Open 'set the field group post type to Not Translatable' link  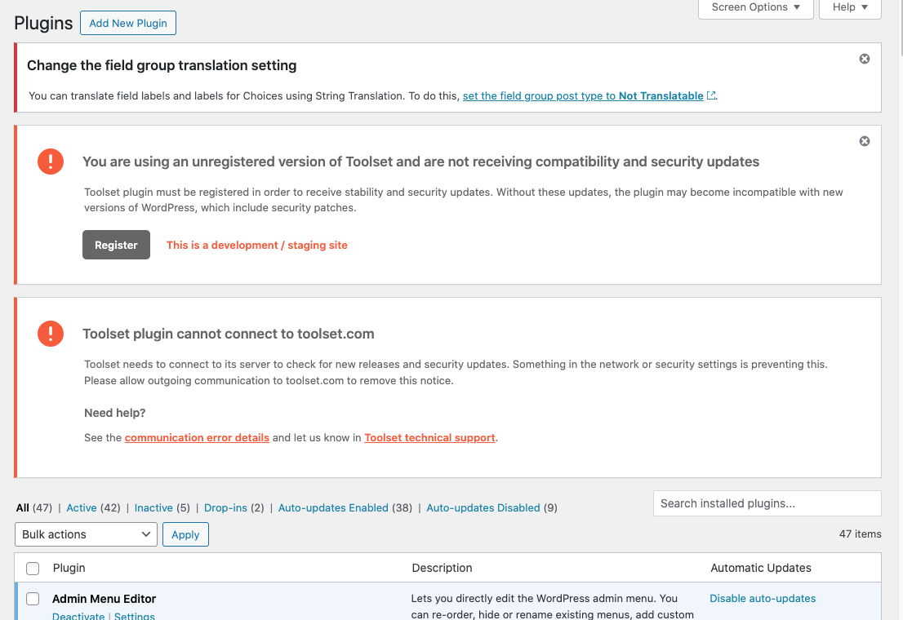point(583,95)
